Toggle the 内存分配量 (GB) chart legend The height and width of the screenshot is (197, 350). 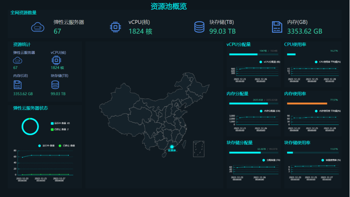tap(270, 111)
